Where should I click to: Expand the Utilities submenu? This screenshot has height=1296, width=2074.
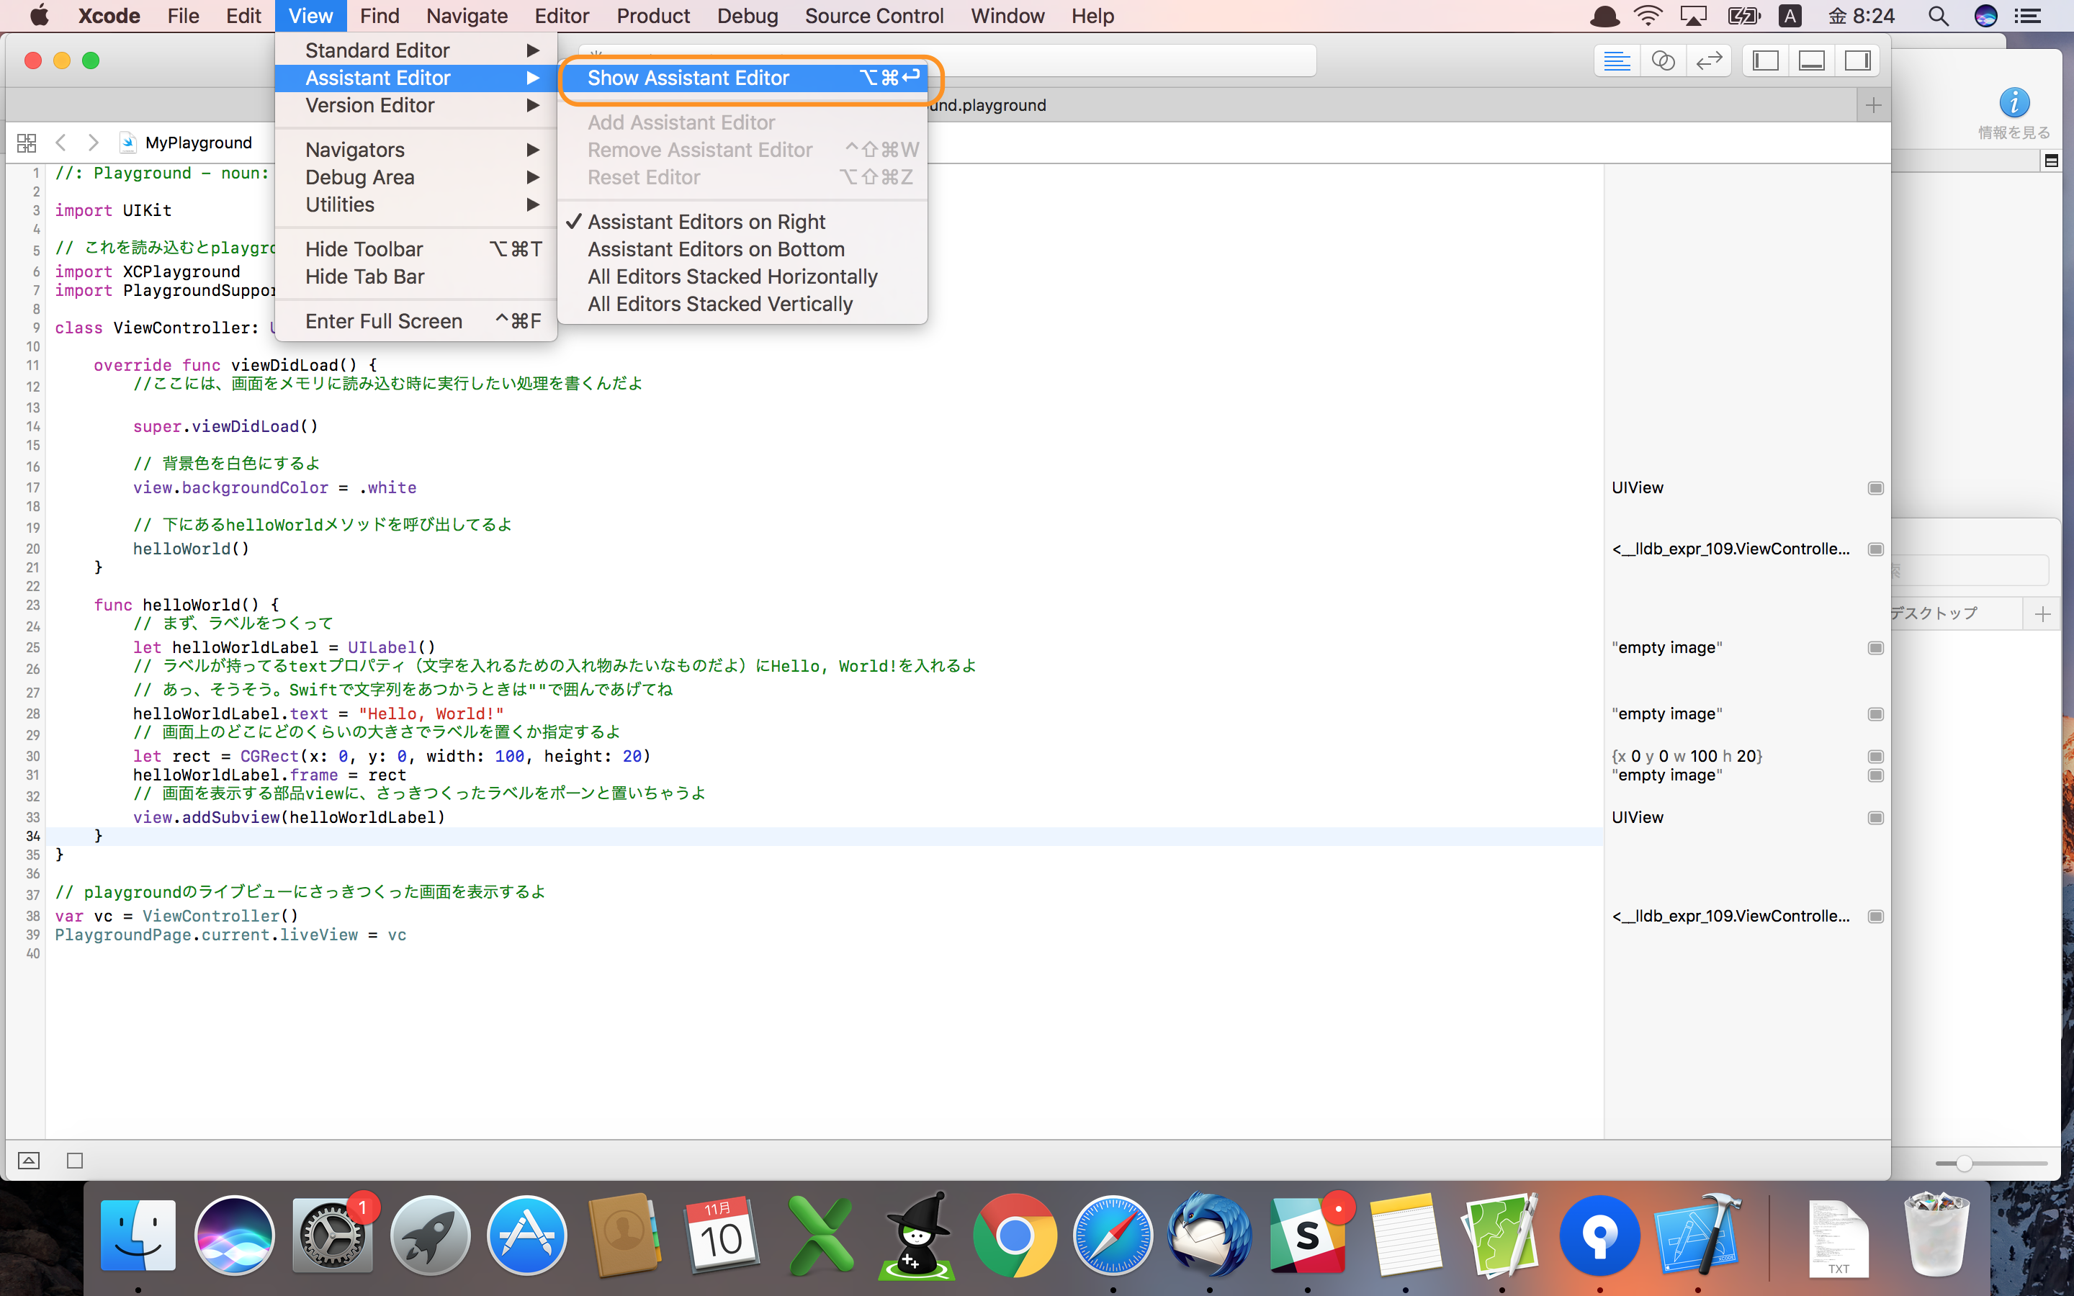[416, 205]
